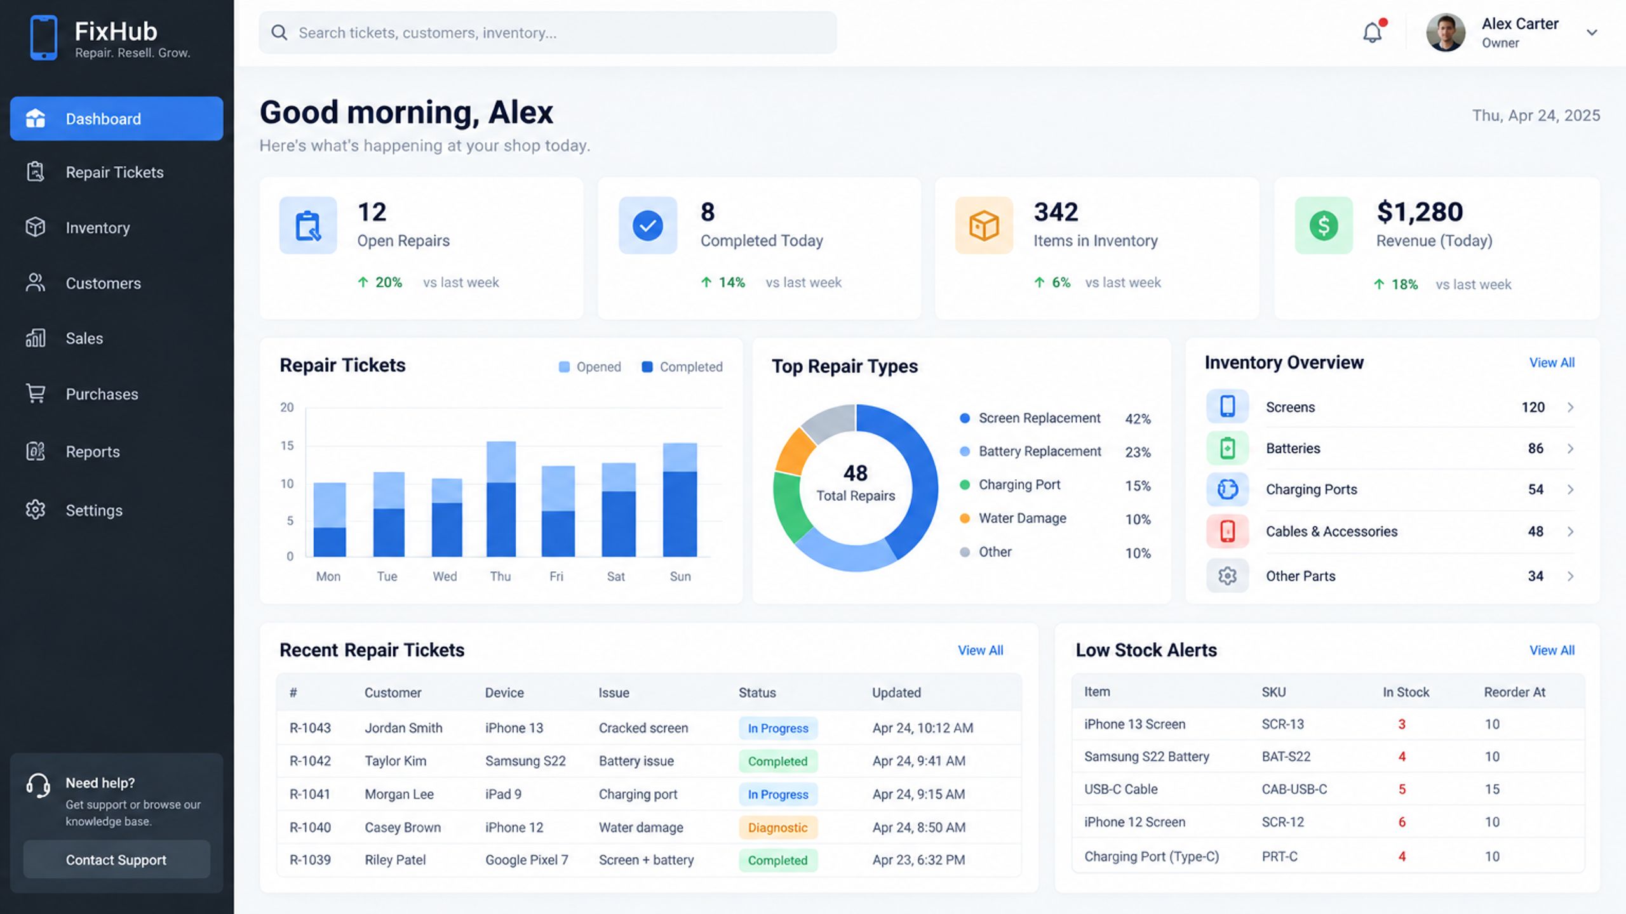Open Inventory in the sidebar

click(x=117, y=227)
